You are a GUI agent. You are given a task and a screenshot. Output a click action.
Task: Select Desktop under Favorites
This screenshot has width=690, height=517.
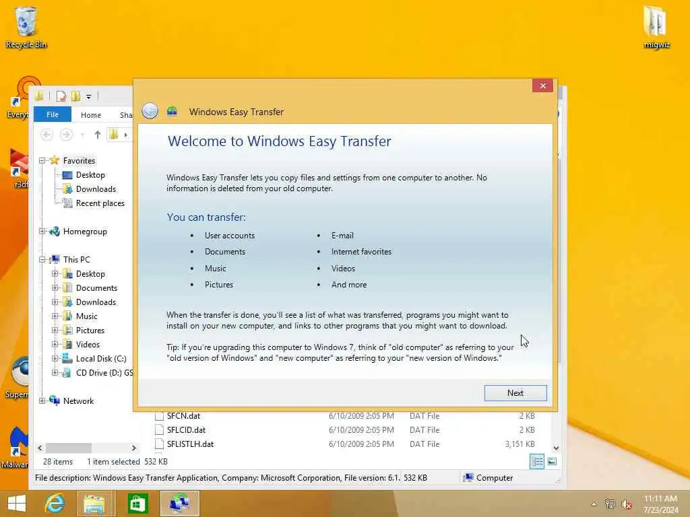pos(90,175)
